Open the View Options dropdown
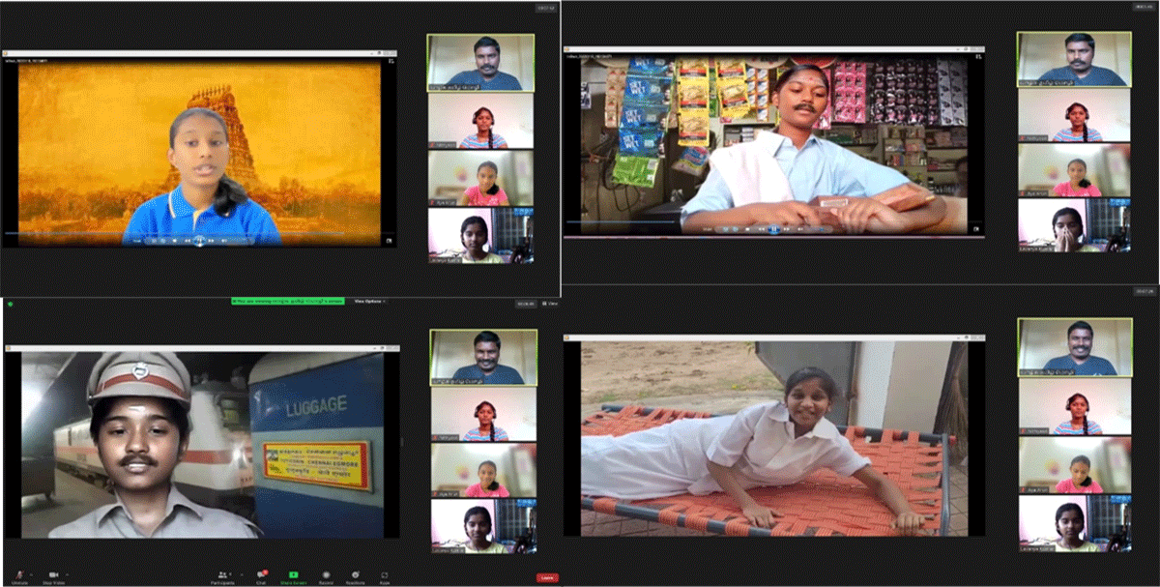 tap(369, 301)
